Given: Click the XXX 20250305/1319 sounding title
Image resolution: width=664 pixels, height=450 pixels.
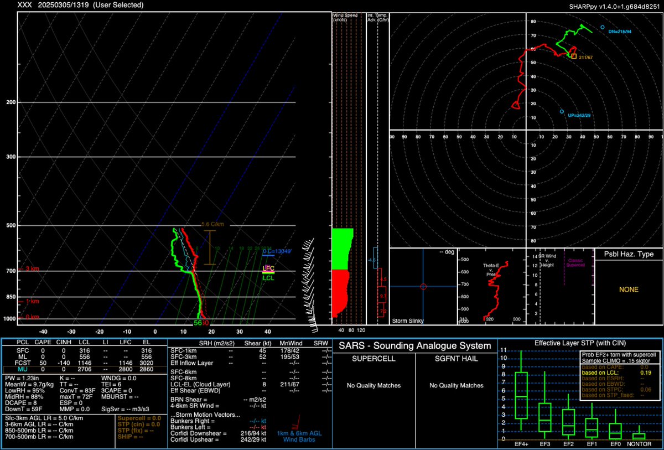Looking at the screenshot, I should (x=81, y=5).
